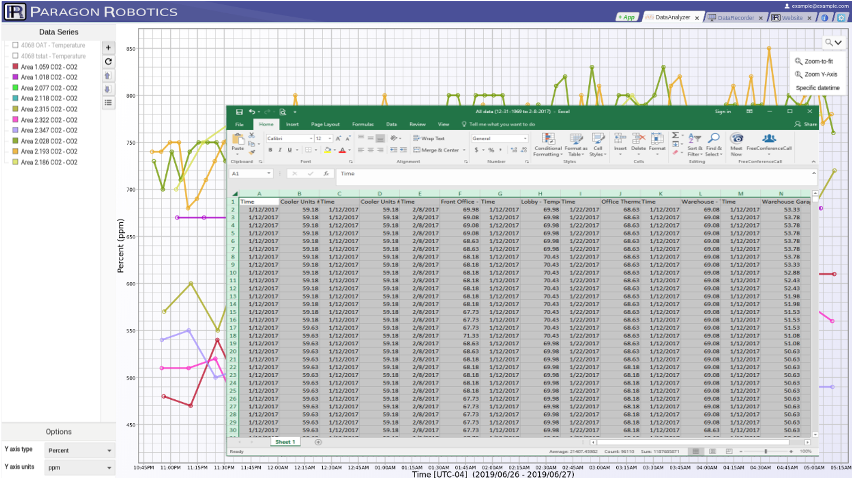Click the + App button
This screenshot has height=478, width=852.
[626, 17]
